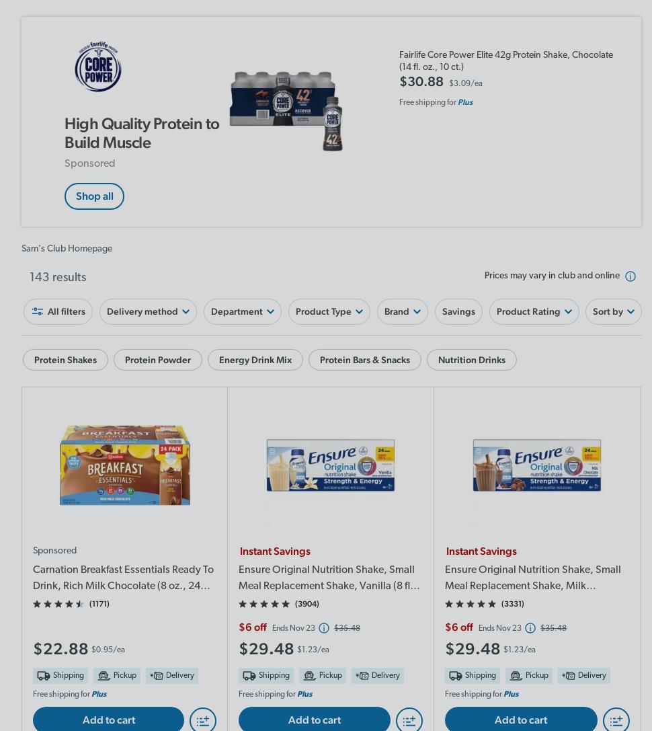Click the Core Power brand logo
Viewport: 652px width, 731px height.
pyautogui.click(x=98, y=66)
